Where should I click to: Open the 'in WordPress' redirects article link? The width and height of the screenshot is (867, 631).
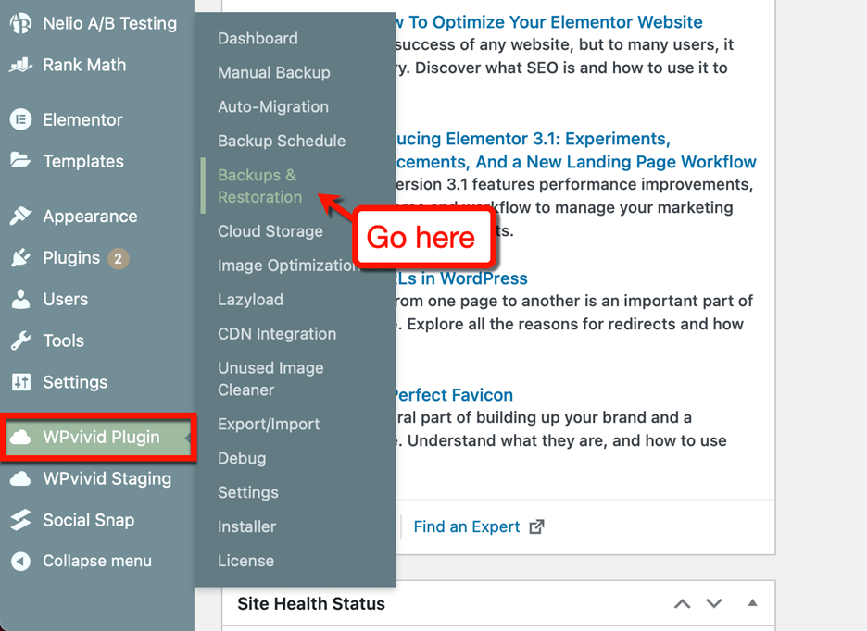tap(462, 278)
